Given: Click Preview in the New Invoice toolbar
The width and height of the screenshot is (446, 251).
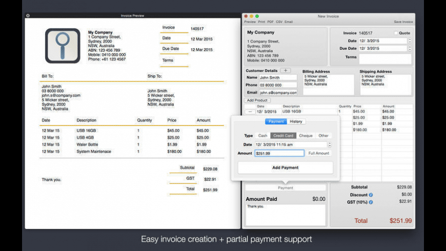Looking at the screenshot, I should coord(250,22).
